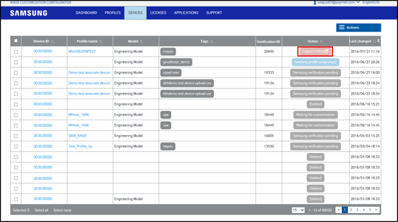
Task: Click the date 2016/05/03 15:25
Action: [365, 136]
